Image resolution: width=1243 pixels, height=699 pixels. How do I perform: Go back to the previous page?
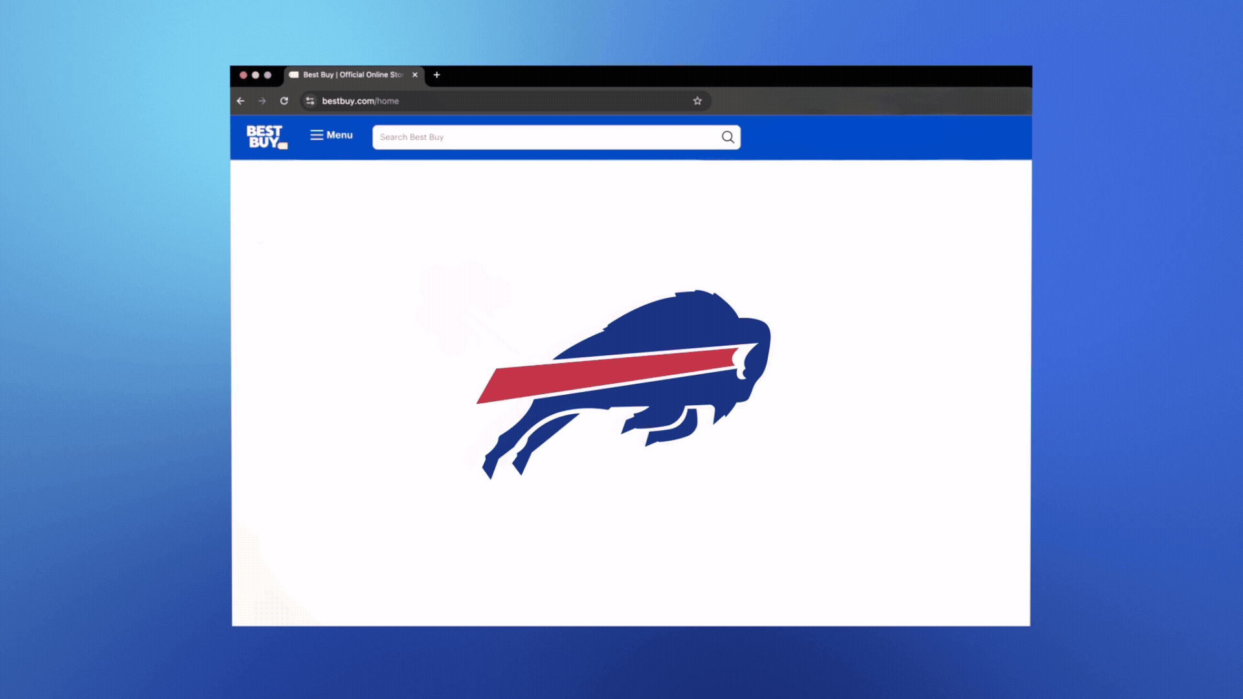241,101
